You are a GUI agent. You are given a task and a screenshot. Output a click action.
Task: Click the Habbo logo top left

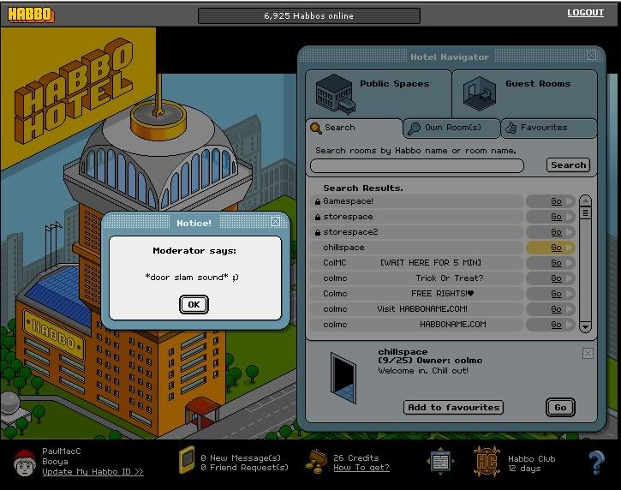(x=30, y=15)
